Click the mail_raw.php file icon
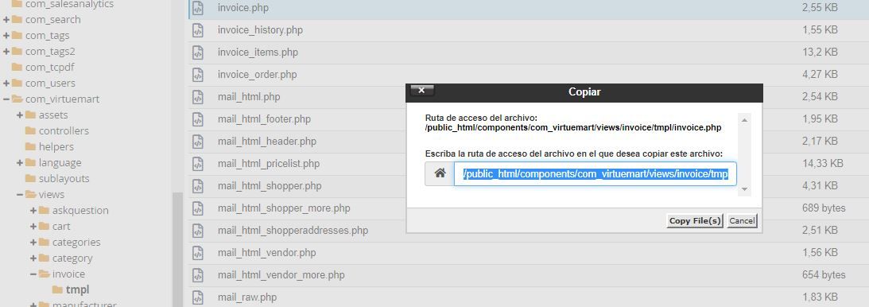 click(198, 297)
